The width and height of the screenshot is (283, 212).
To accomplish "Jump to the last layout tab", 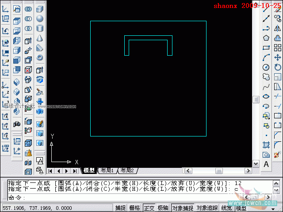I will 75,171.
